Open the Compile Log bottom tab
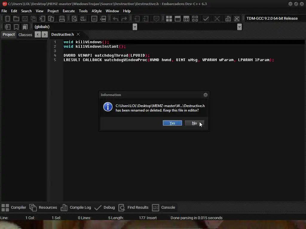Viewport: 306px width, 229px height. point(76,208)
